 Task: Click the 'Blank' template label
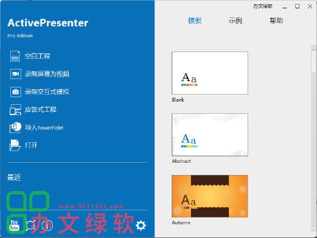178,100
